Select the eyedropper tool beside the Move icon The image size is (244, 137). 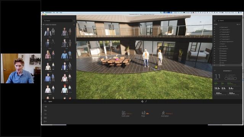pyautogui.click(x=146, y=102)
